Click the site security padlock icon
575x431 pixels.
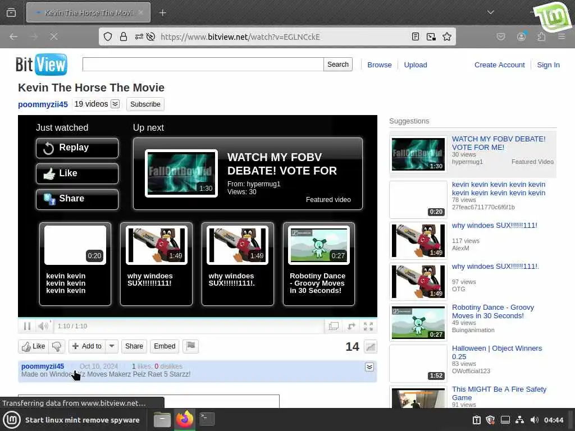click(x=124, y=36)
